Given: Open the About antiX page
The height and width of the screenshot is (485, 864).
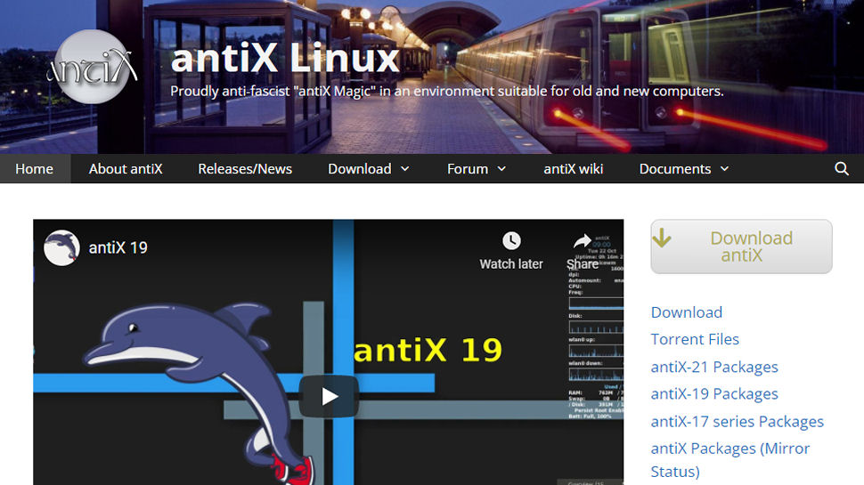Looking at the screenshot, I should 126,168.
